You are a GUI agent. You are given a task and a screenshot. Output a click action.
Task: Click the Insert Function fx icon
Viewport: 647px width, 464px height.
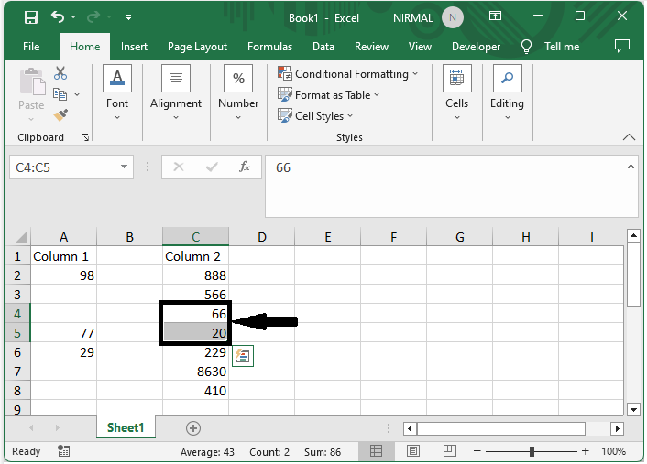point(245,167)
